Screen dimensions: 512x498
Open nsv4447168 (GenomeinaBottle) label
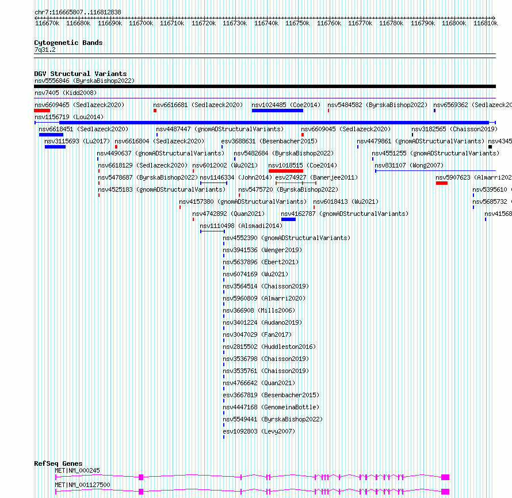pos(271,407)
